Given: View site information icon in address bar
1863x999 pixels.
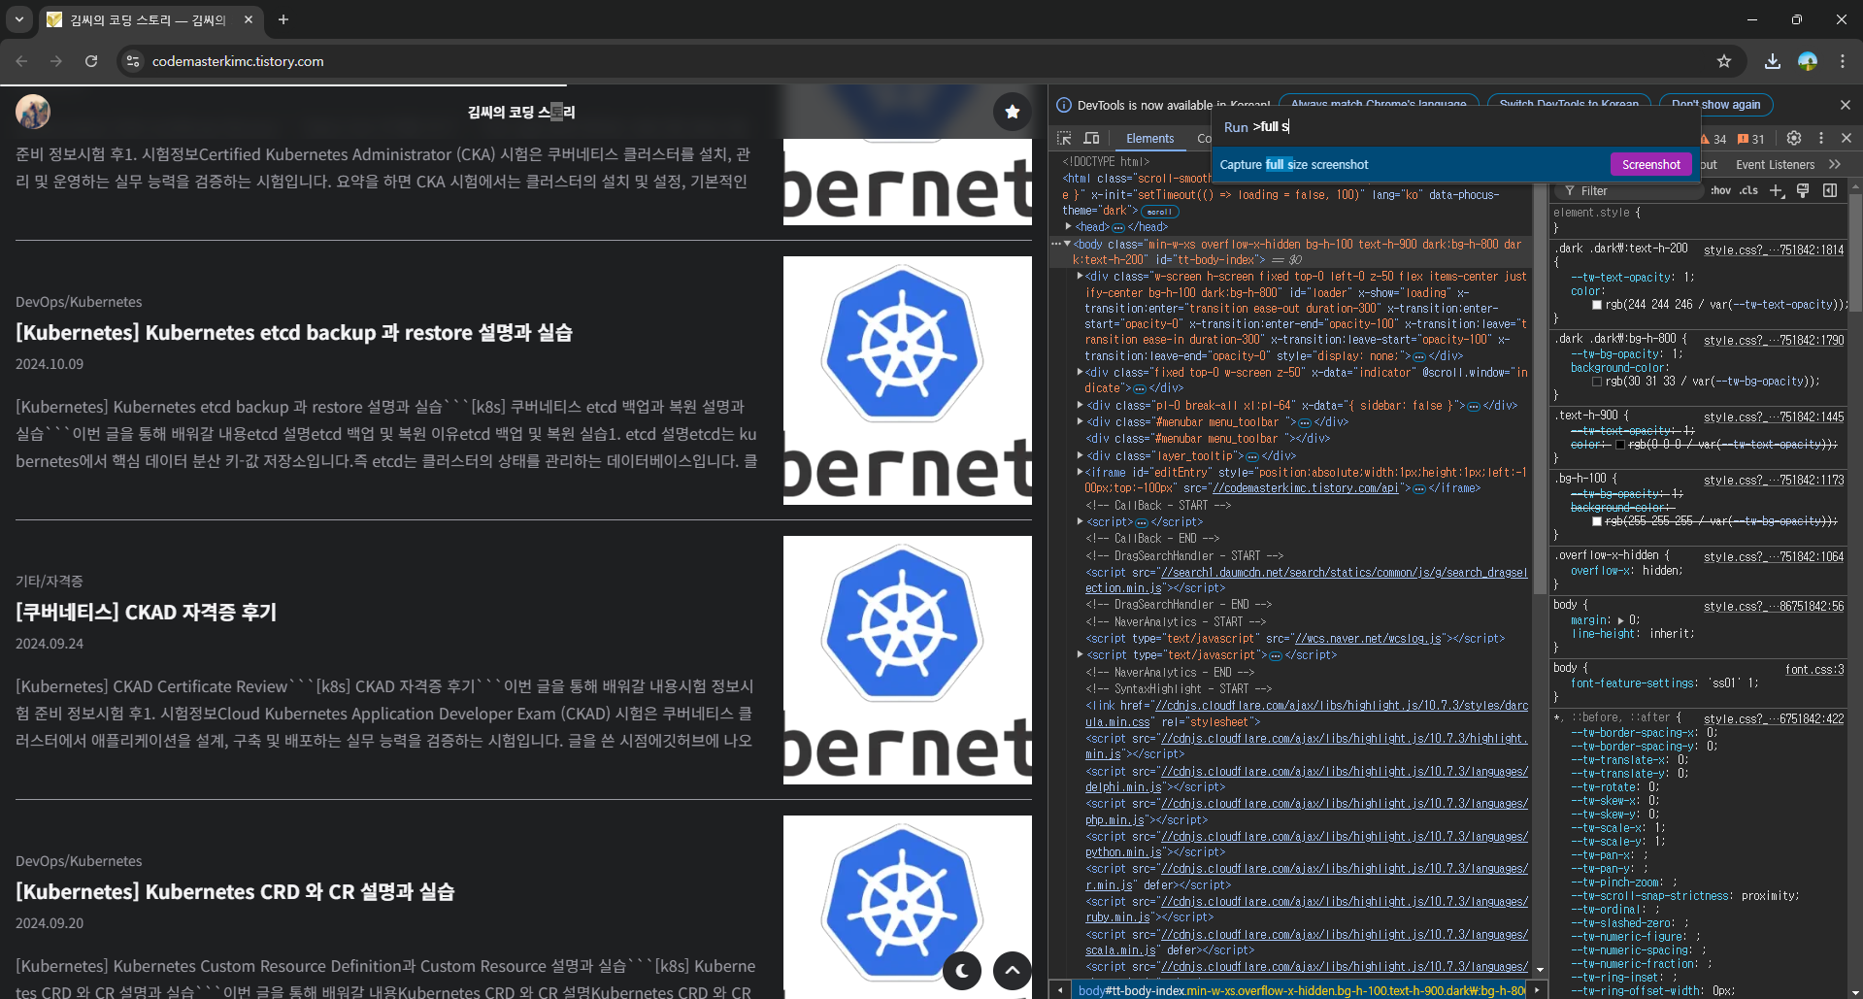Looking at the screenshot, I should point(133,61).
